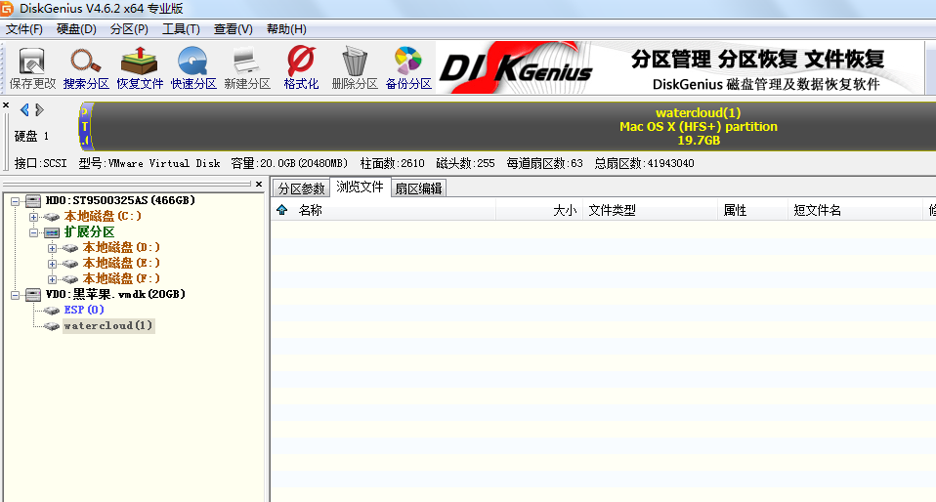Viewport: 936px width, 502px height.
Task: Open the 硬盘(D) menu
Action: click(x=76, y=29)
